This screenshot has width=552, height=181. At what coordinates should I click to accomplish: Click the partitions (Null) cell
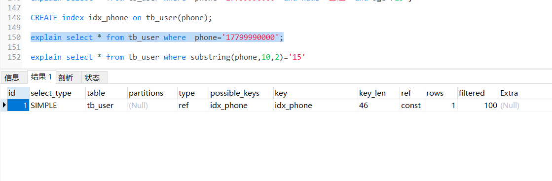tap(152, 105)
